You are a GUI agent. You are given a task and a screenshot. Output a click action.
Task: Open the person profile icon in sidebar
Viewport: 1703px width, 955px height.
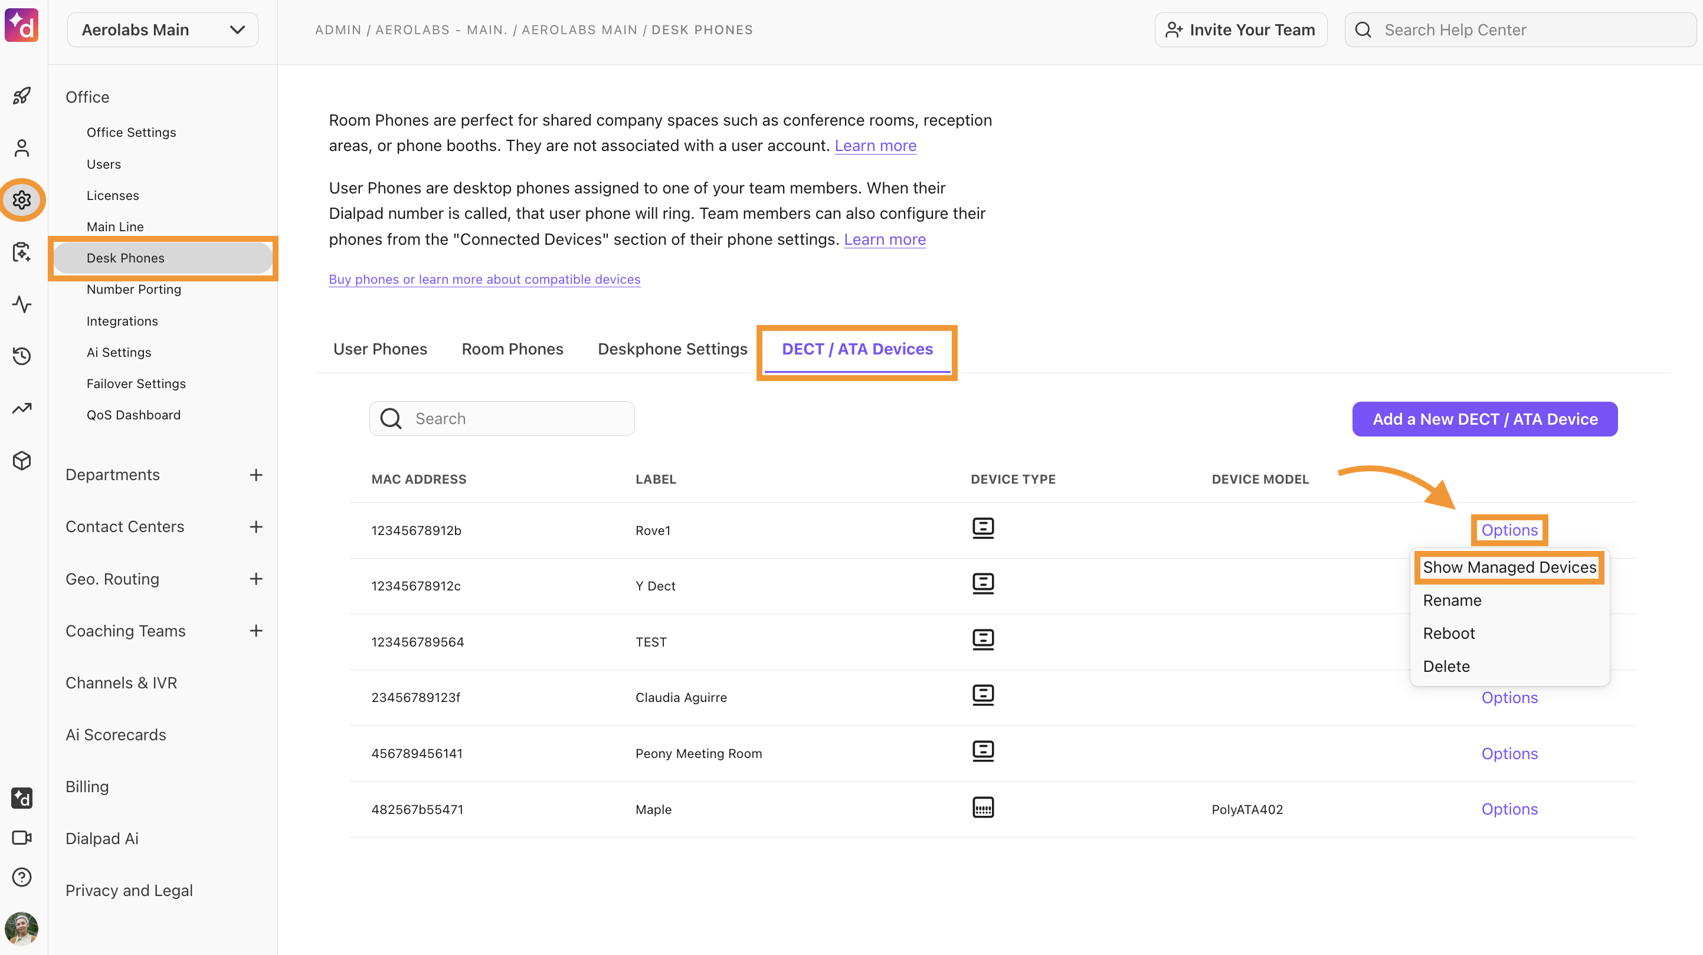pyautogui.click(x=22, y=148)
